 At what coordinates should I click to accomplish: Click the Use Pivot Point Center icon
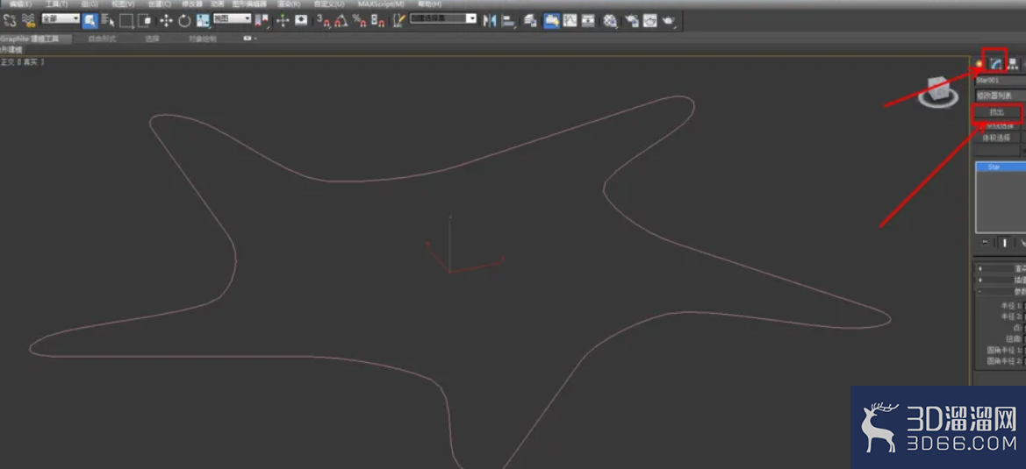coord(262,21)
